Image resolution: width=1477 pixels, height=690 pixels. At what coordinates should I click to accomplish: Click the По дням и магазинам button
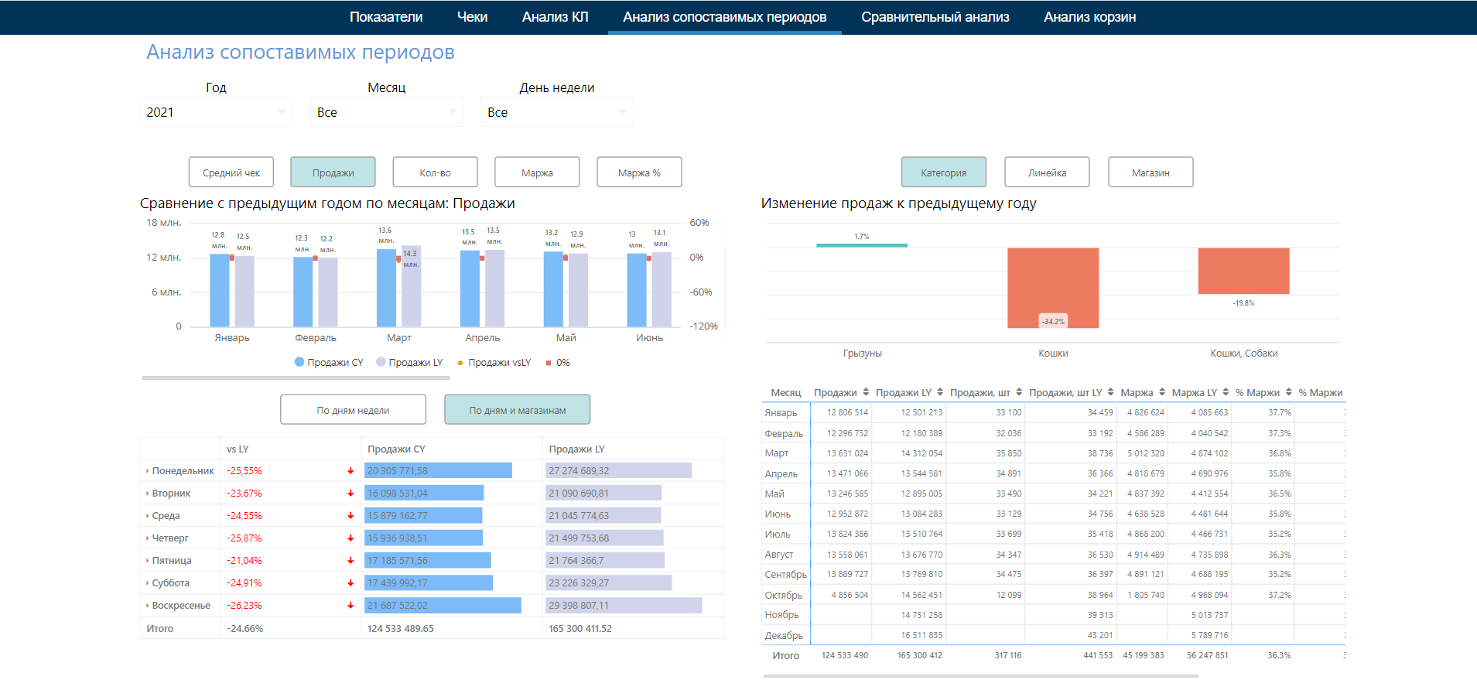click(x=517, y=410)
